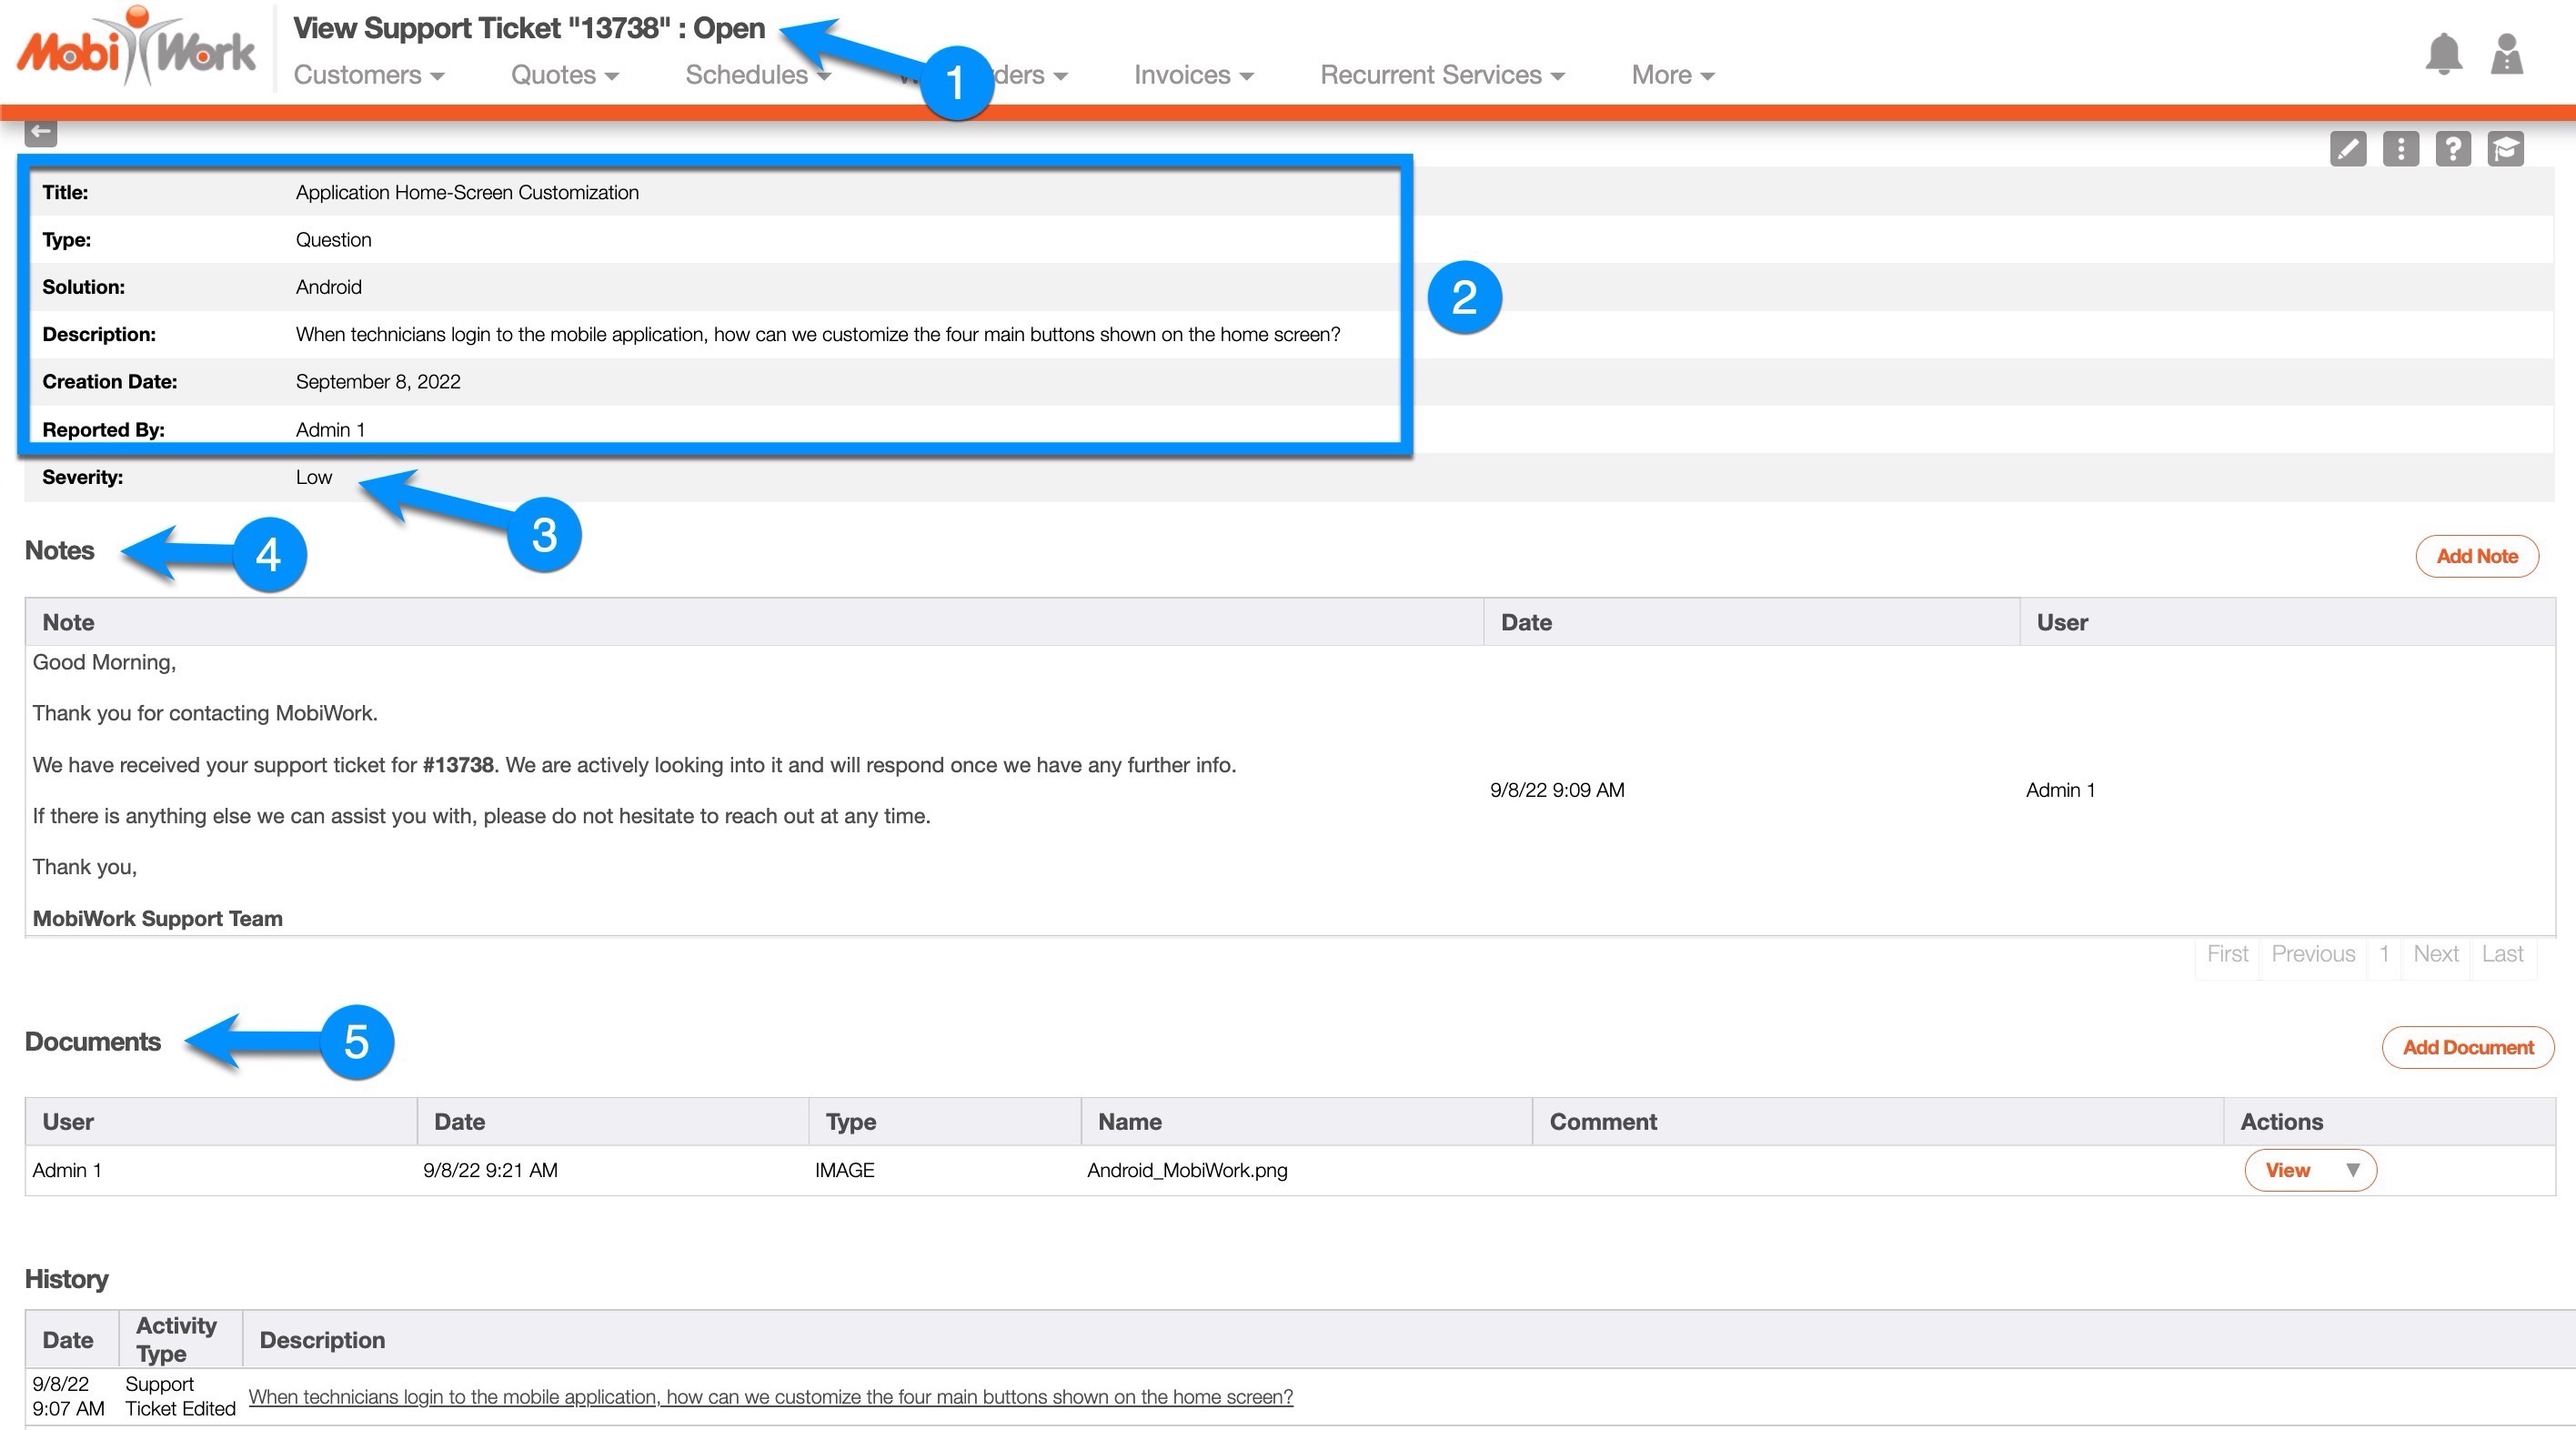Click the back arrow icon
Screen dimensions: 2576x1430
coord(40,131)
